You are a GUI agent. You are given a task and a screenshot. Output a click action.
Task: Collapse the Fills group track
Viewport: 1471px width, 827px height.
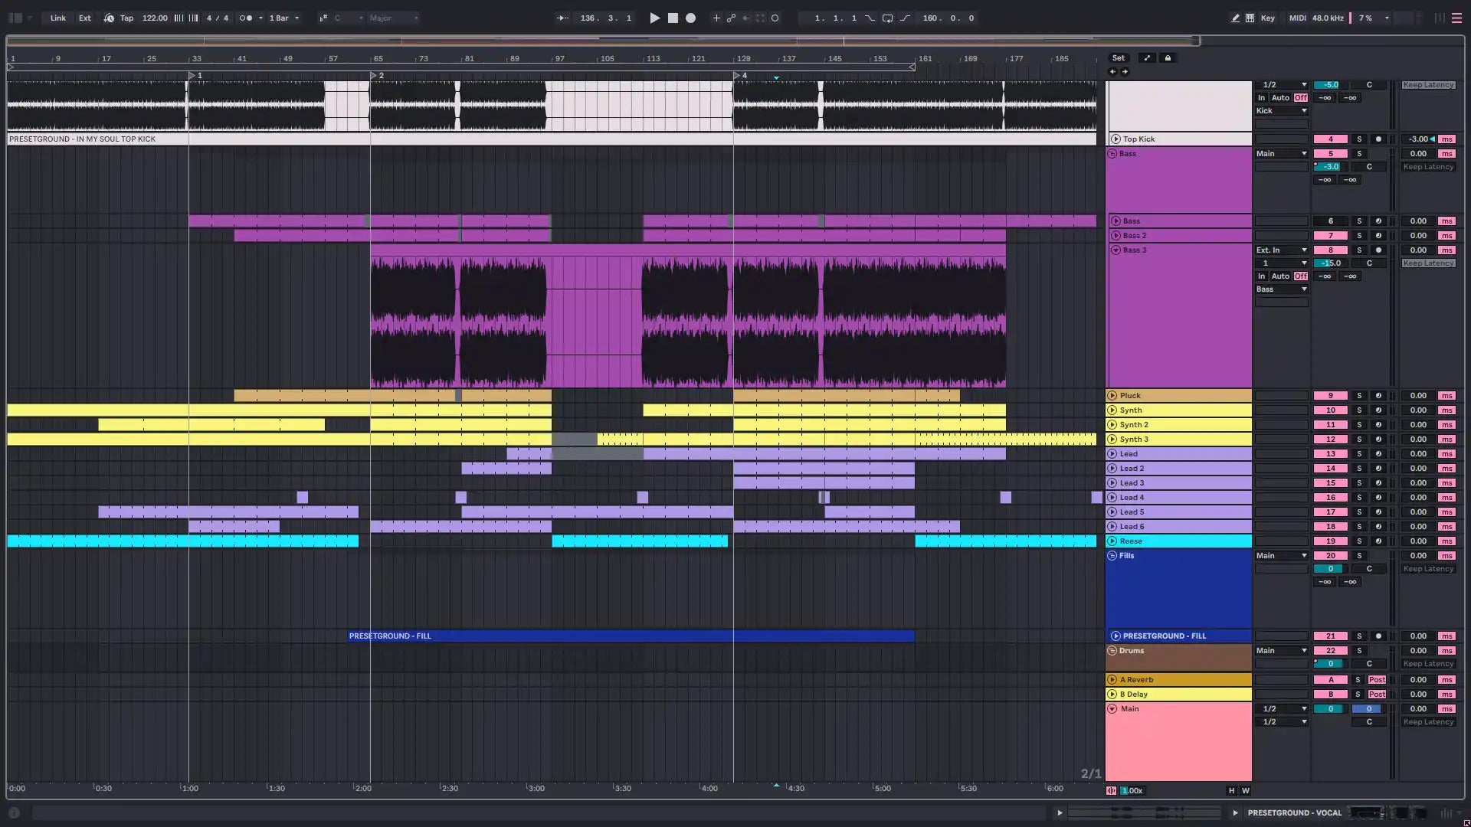pos(1112,556)
